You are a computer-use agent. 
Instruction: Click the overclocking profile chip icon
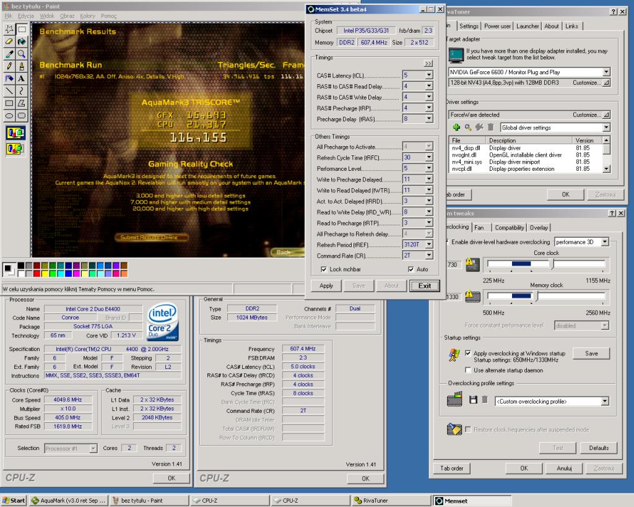point(454,399)
